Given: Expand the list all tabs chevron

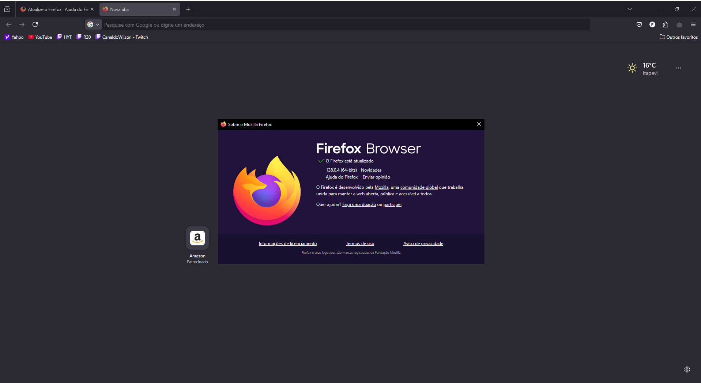Looking at the screenshot, I should [630, 9].
